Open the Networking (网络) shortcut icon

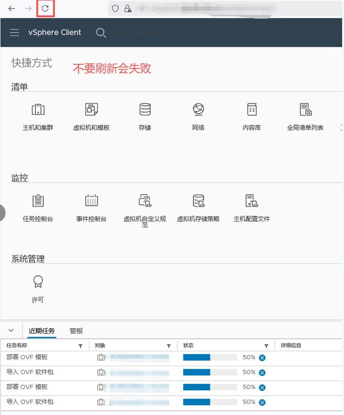(198, 110)
